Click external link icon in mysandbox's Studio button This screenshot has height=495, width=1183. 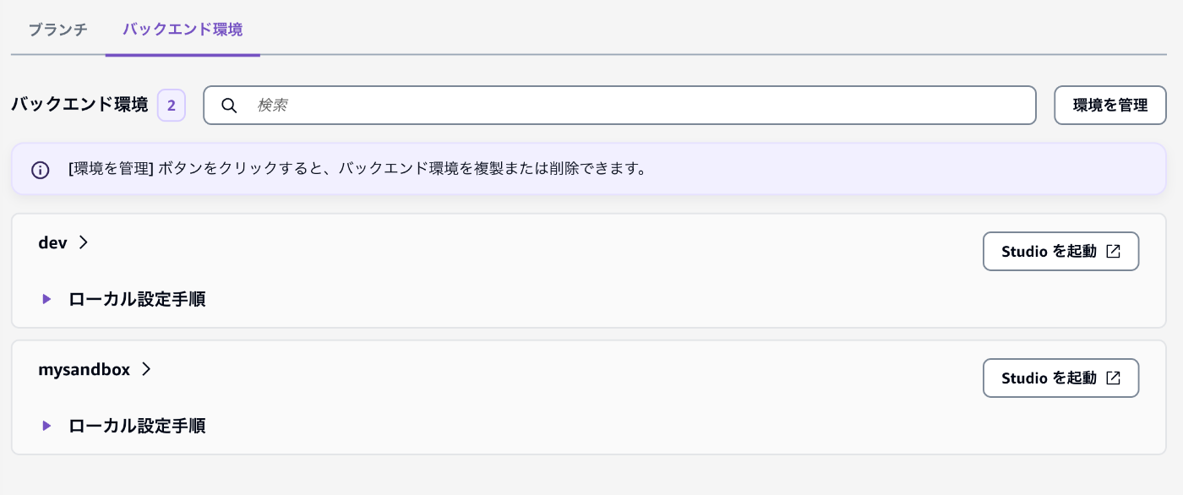point(1114,378)
